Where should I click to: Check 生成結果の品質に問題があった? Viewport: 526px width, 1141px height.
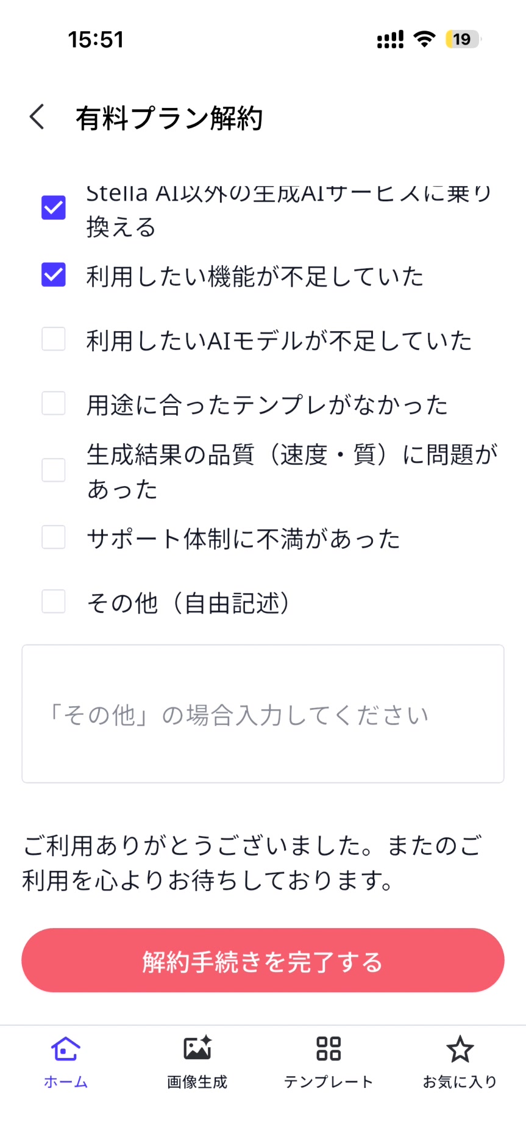point(54,471)
